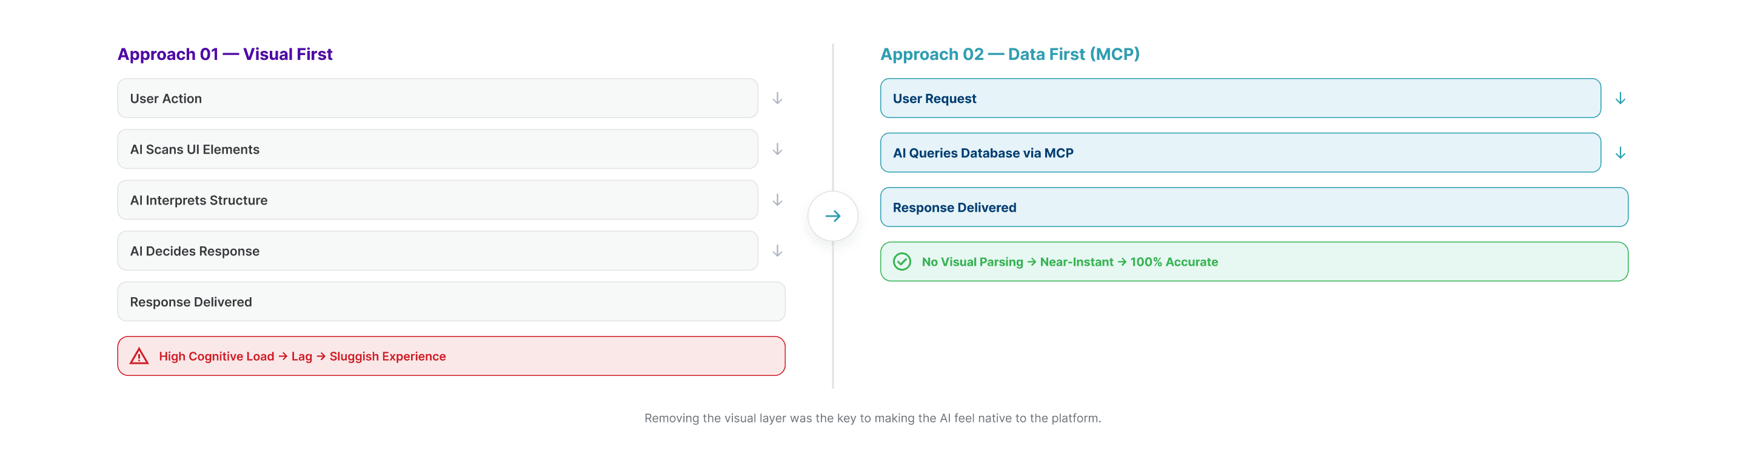1746x454 pixels.
Task: Click the Approach 01 — Visual First heading
Action: point(225,54)
